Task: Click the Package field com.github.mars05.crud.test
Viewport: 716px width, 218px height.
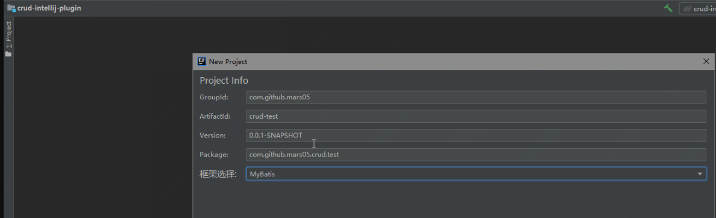Action: pyautogui.click(x=476, y=155)
